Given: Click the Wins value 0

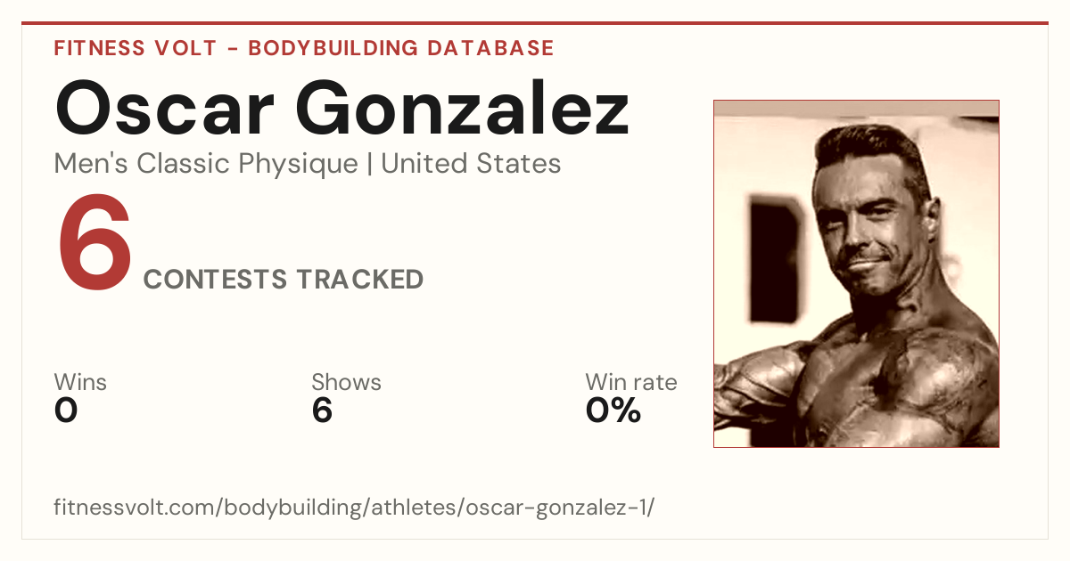Looking at the screenshot, I should [x=66, y=411].
